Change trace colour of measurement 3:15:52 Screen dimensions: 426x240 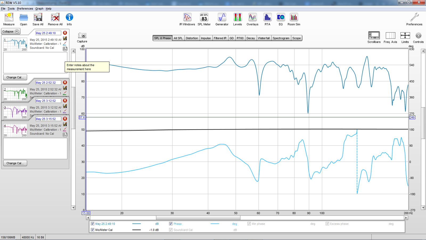point(65,129)
